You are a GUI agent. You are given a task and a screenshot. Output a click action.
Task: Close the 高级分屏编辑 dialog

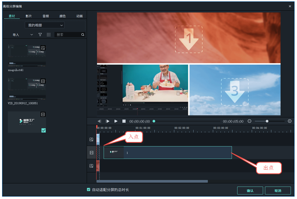pos(290,6)
